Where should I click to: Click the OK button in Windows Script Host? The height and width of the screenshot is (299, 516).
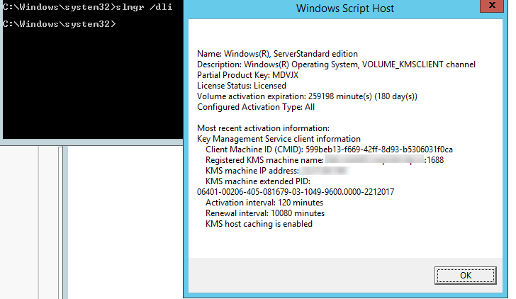(465, 276)
